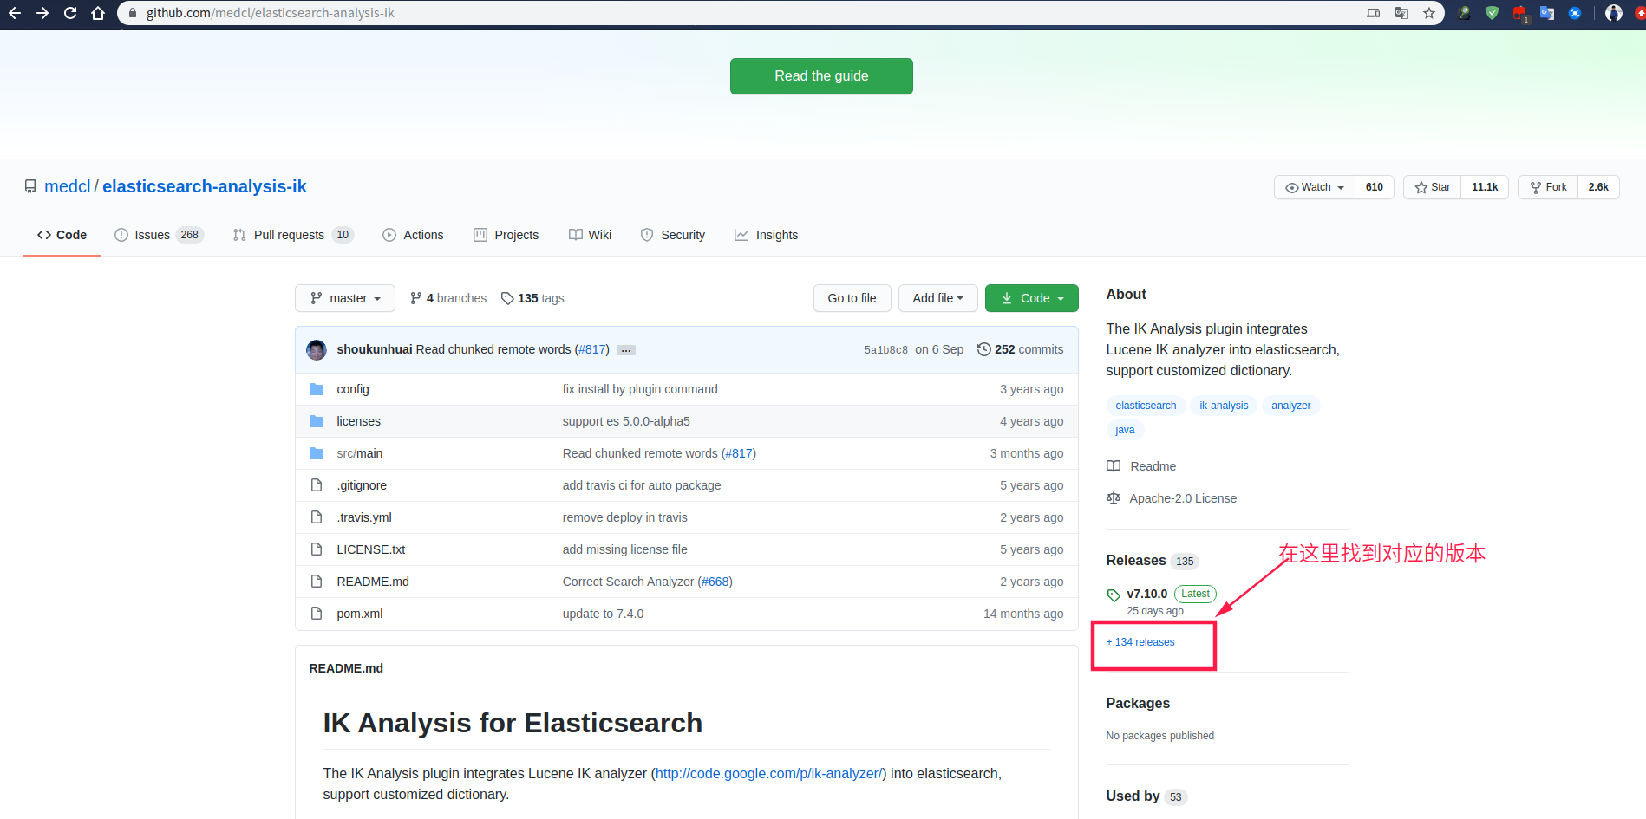Open the LICENSE.txt file
Screen dimensions: 1646x819
pos(371,549)
